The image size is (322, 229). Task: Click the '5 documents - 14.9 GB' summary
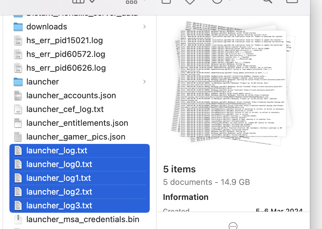(206, 182)
